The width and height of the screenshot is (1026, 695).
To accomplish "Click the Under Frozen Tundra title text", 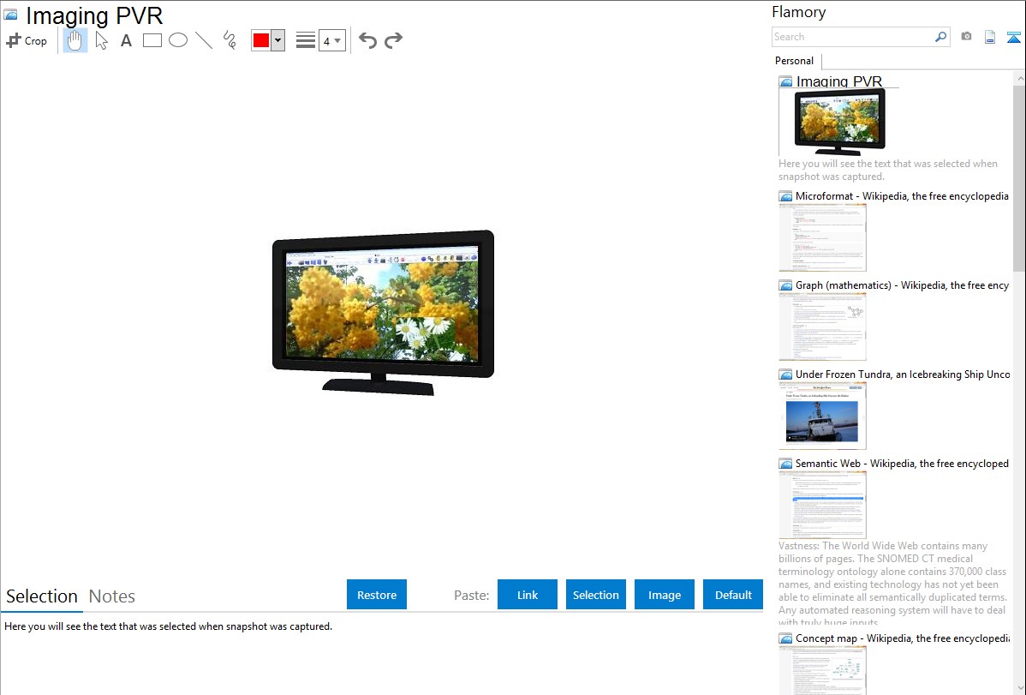I will point(903,374).
